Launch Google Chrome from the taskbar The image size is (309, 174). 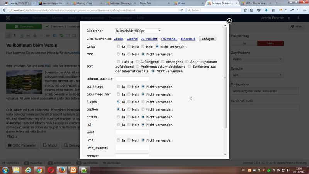(39, 170)
